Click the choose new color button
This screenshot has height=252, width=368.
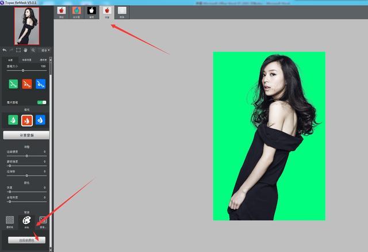(x=26, y=240)
